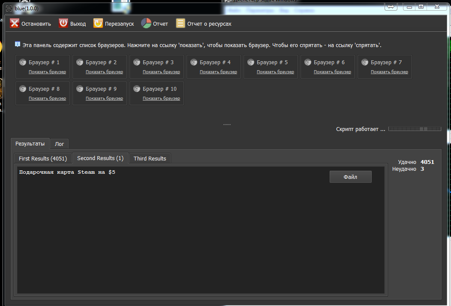Click the script progress bar
Image resolution: width=451 pixels, height=306 pixels.
click(415, 129)
